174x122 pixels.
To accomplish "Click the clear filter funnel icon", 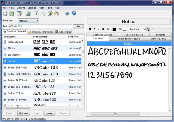I will click(43, 14).
